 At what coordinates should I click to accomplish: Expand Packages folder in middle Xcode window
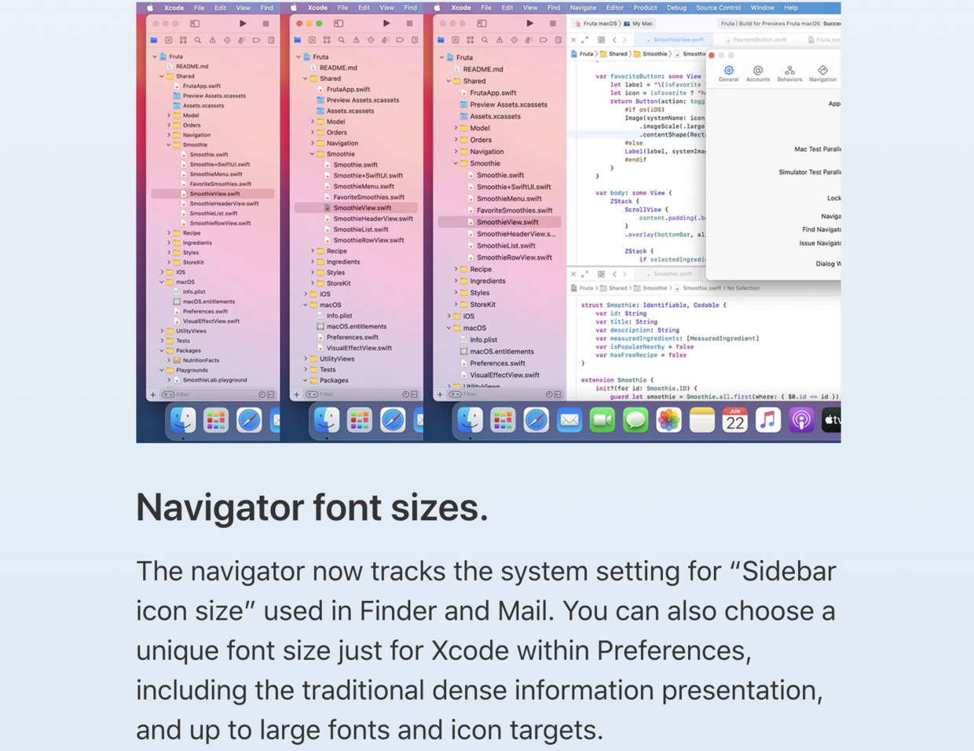click(x=305, y=380)
